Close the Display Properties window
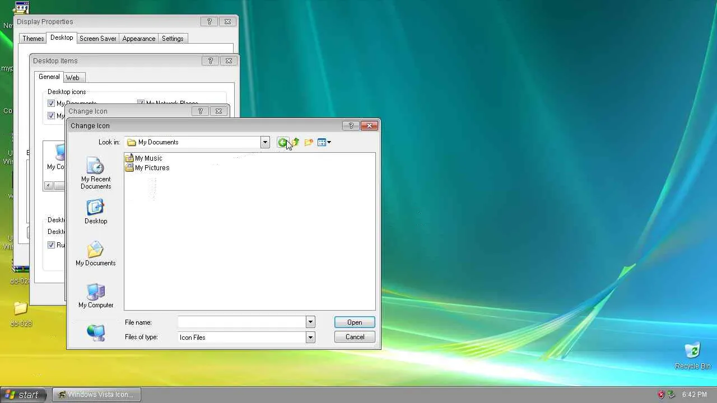Screen dimensions: 717x403 coord(227,22)
